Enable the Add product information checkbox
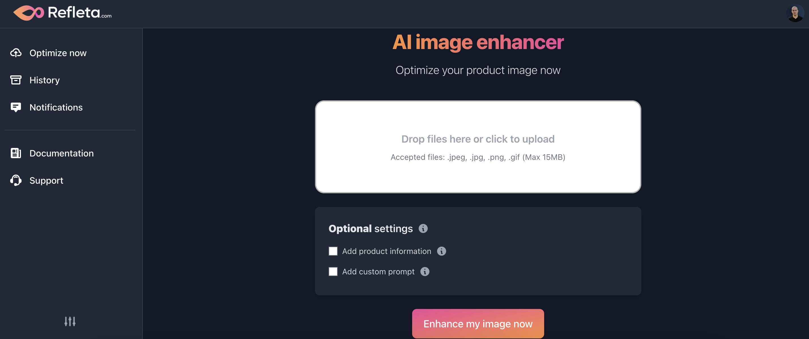This screenshot has height=339, width=809. click(333, 251)
